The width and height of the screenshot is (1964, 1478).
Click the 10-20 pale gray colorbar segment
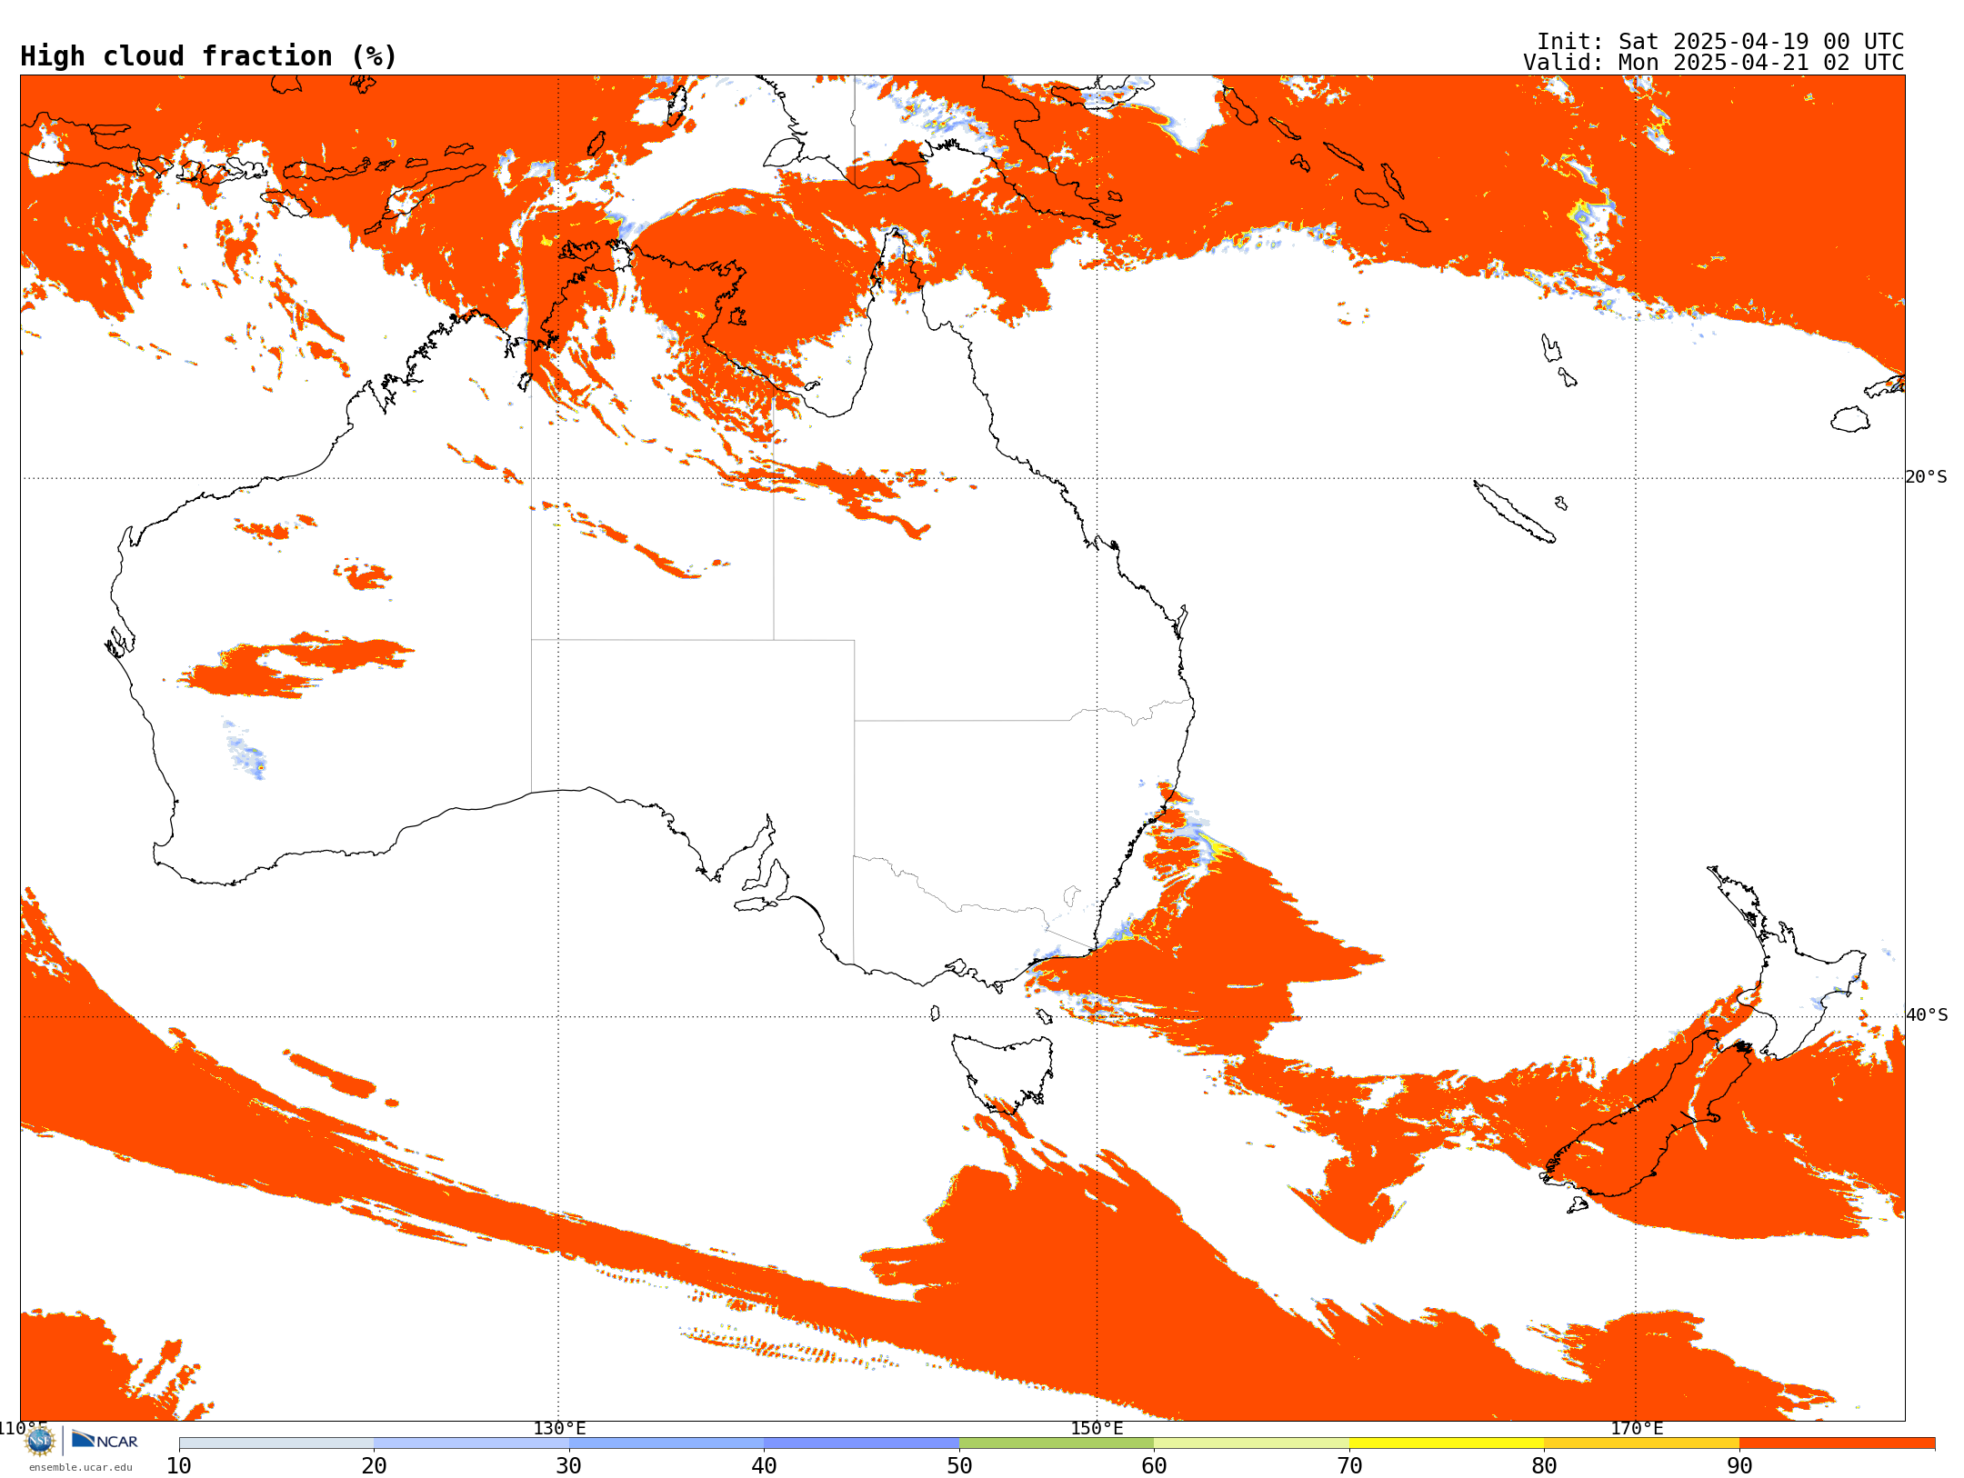[x=276, y=1443]
